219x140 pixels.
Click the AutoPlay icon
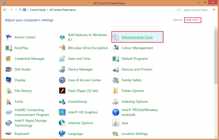[8, 48]
